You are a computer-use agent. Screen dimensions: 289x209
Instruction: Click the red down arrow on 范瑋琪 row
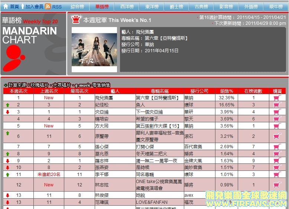point(7,202)
